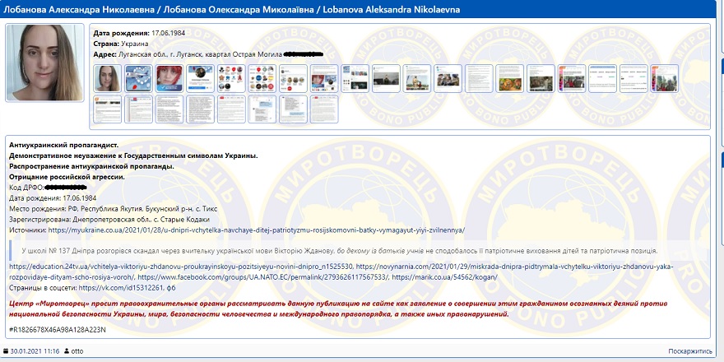Open the thumbnail with orange-green colorful picture
Viewport: 724px width, 362px height.
click(510, 78)
